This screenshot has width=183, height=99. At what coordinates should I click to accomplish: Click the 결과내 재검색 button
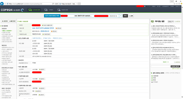point(175,66)
